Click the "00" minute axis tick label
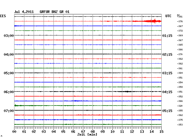 14,131
